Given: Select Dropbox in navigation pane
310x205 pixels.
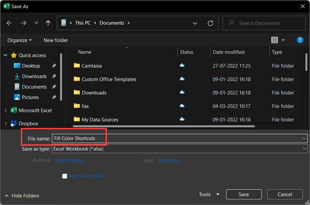Looking at the screenshot, I should click(28, 124).
